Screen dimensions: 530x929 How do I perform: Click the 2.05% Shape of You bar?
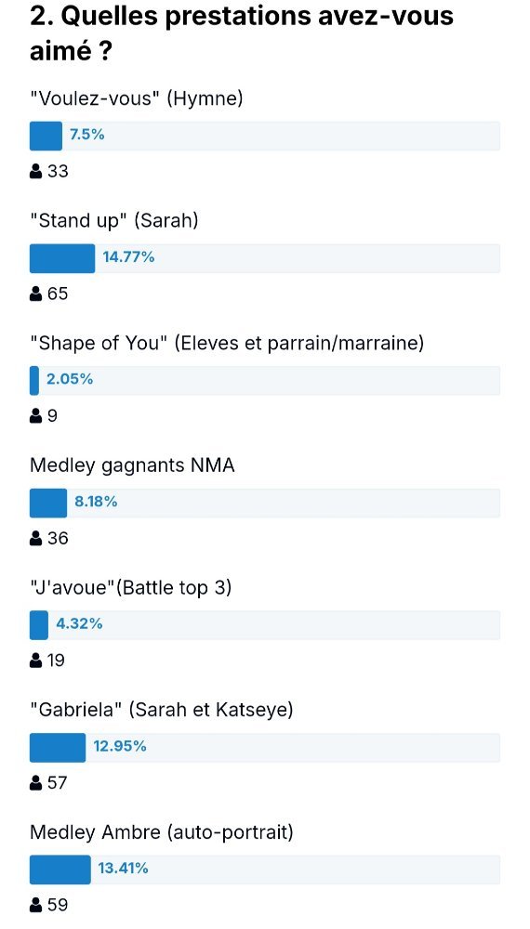[265, 380]
